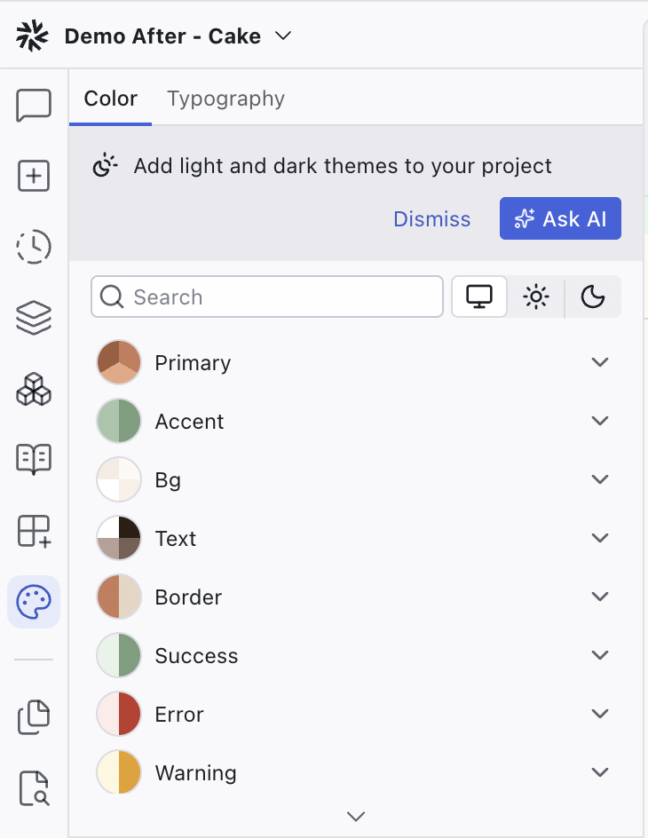Screen dimensions: 648x838
Task: Open the add-component panel
Action: click(33, 530)
